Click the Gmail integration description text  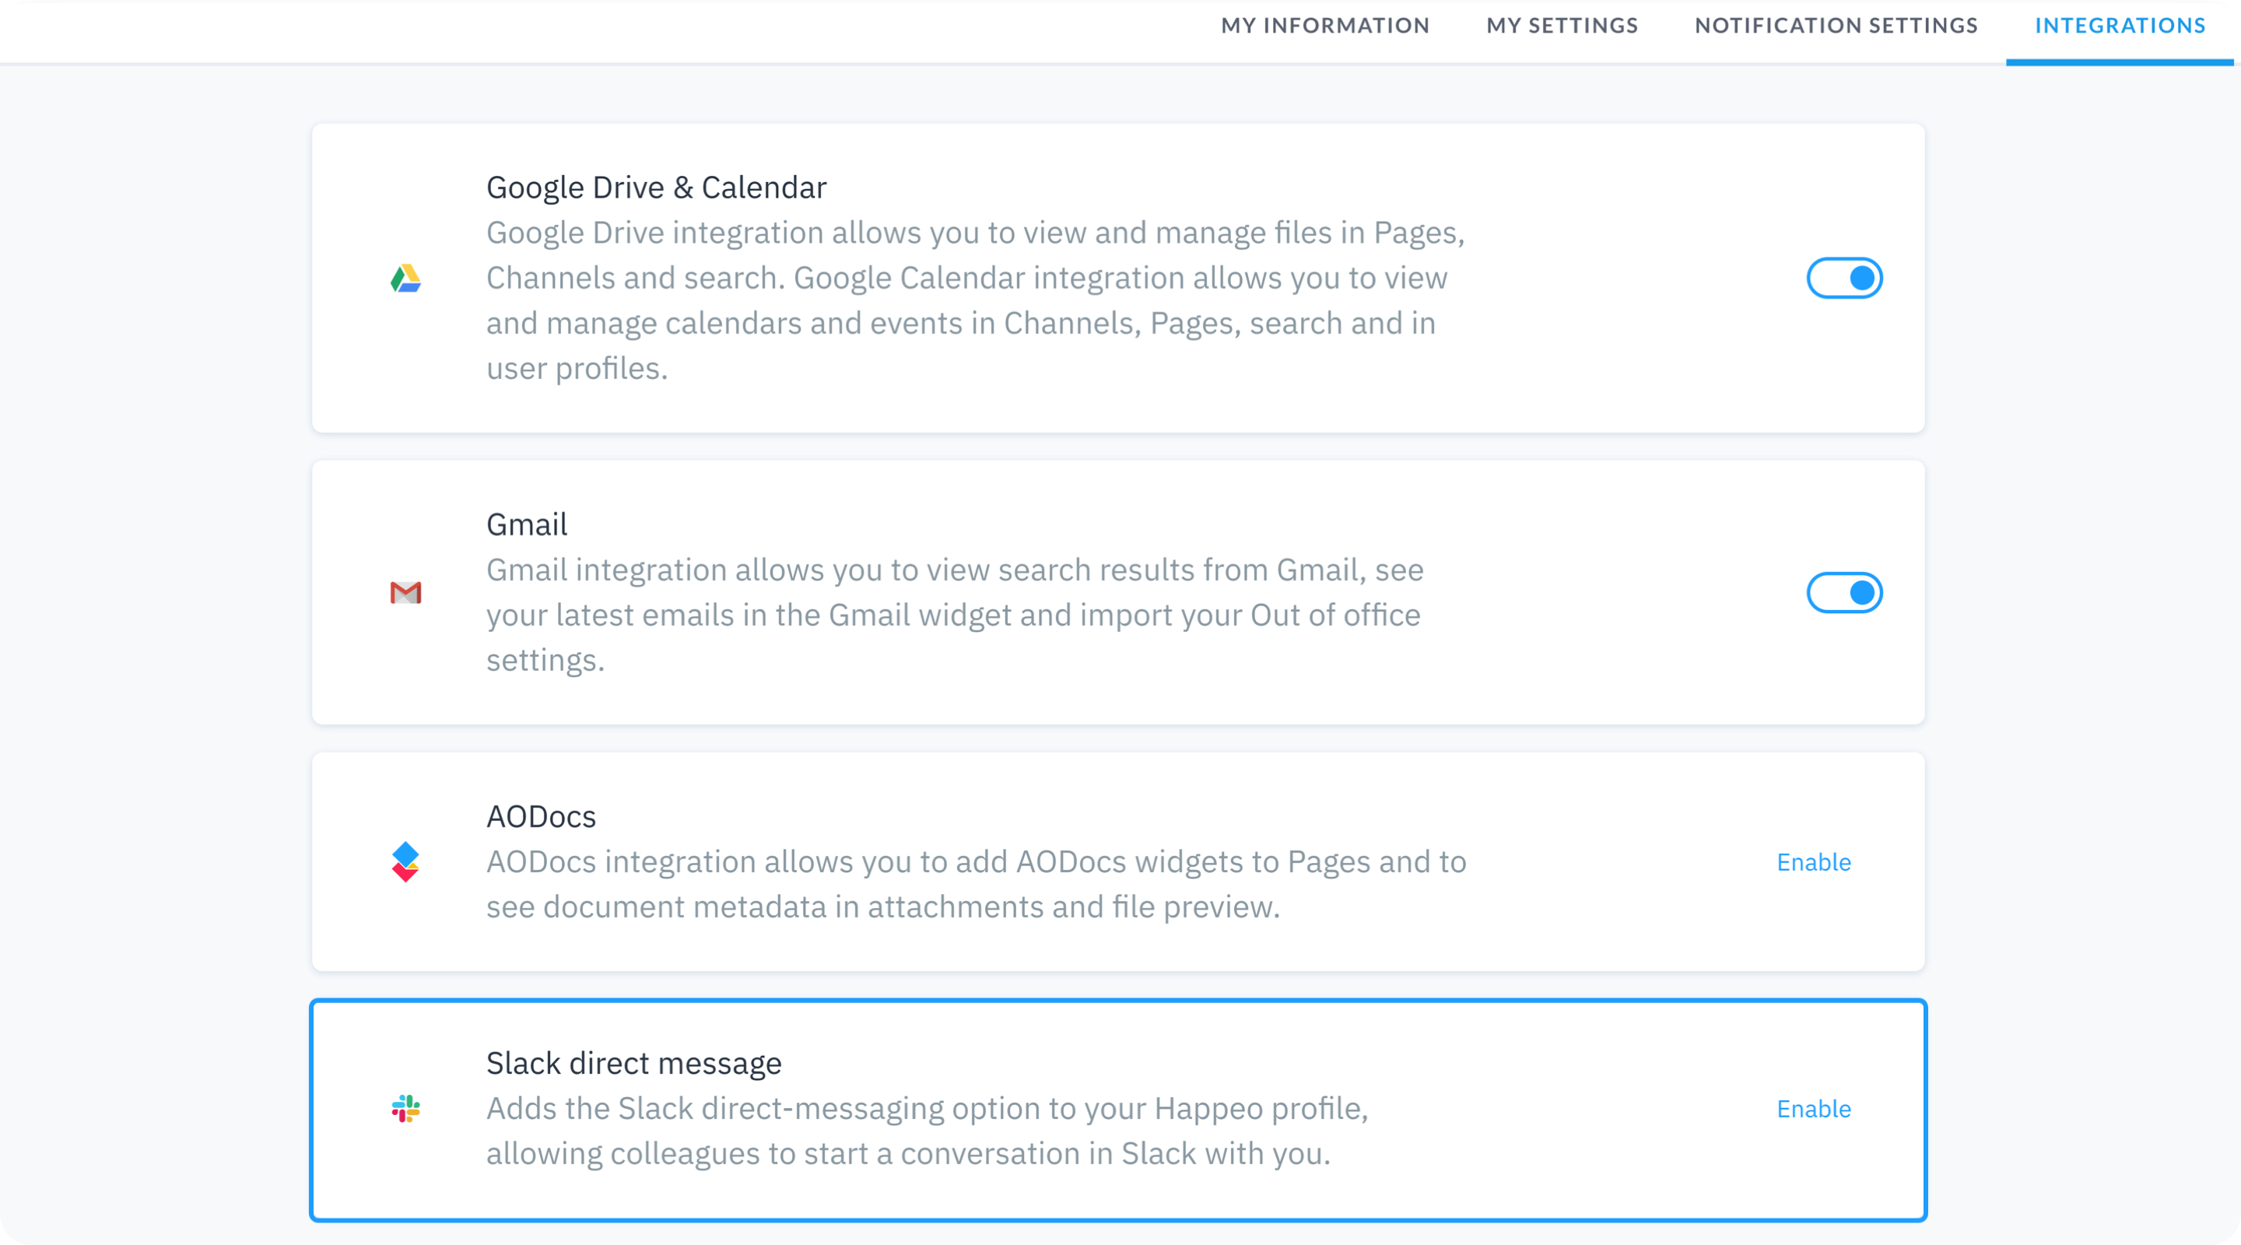954,615
